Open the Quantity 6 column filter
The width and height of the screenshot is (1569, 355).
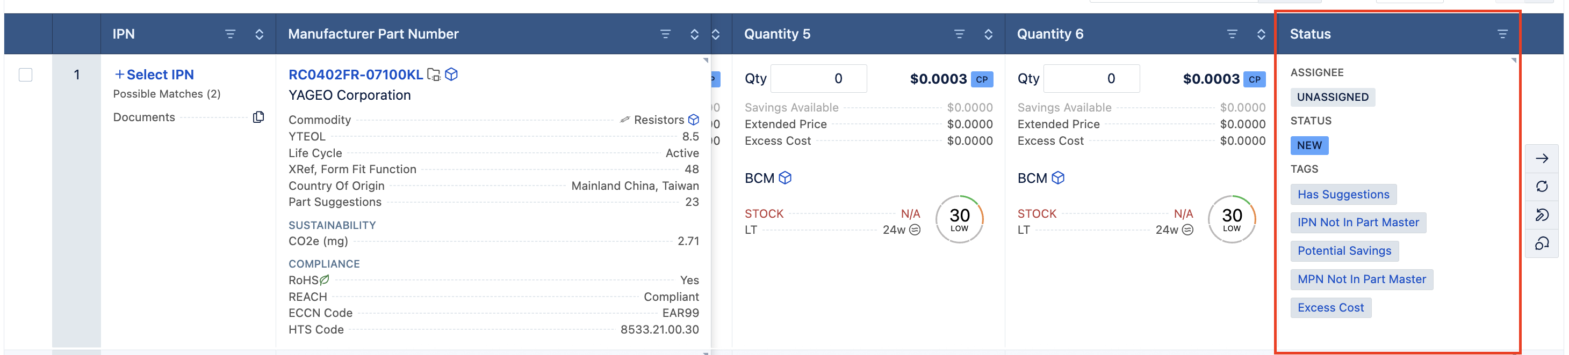coord(1232,34)
